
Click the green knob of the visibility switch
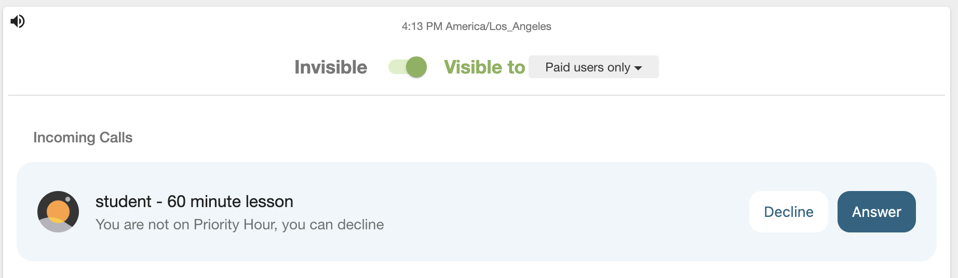coord(416,67)
